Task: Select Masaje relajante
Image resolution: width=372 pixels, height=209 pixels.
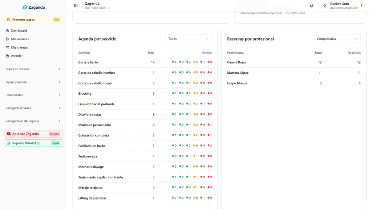Action: click(x=145, y=188)
